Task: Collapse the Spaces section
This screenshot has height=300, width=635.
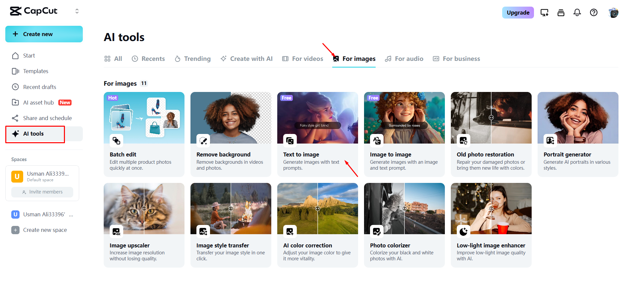Action: [19, 159]
